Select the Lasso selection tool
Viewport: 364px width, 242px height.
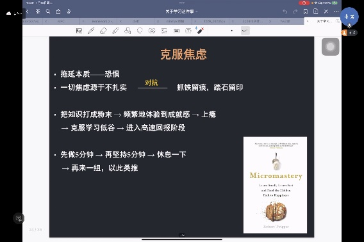pyautogui.click(x=140, y=31)
